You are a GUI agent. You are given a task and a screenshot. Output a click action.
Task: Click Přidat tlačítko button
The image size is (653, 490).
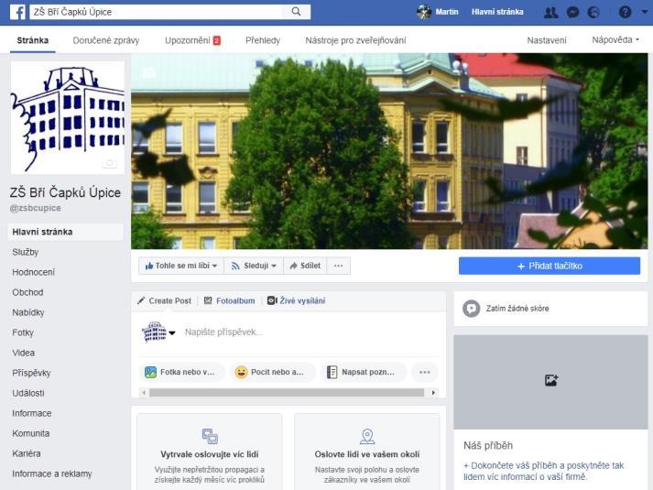click(550, 266)
